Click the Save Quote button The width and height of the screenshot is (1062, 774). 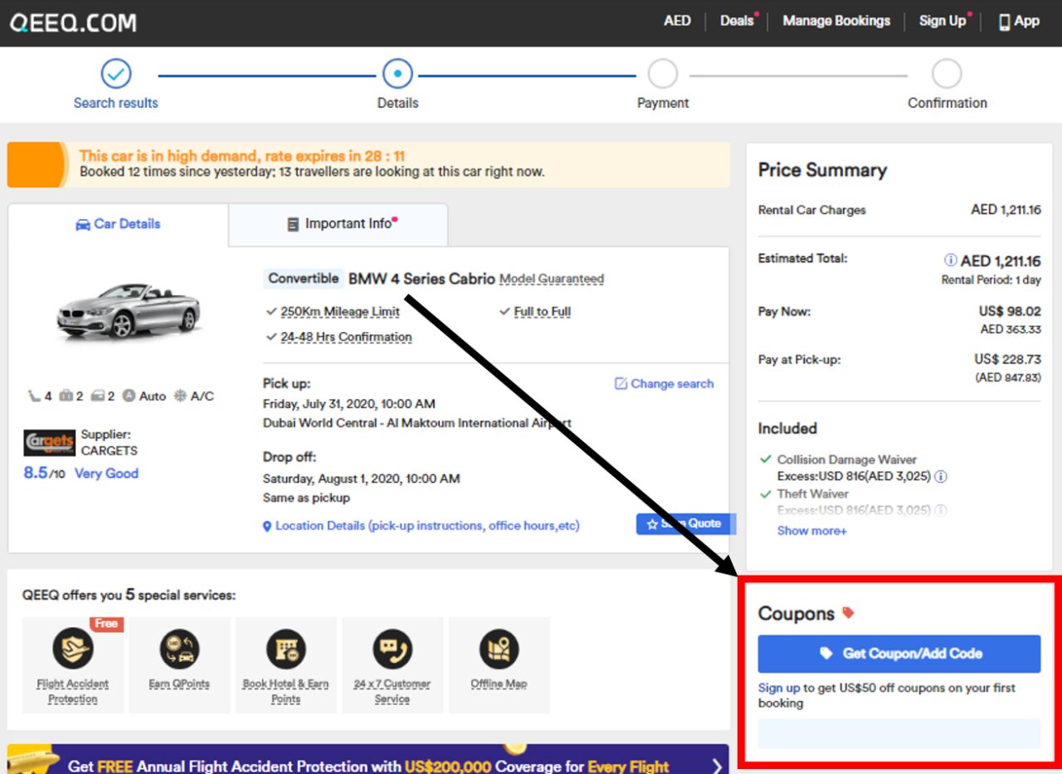click(x=685, y=523)
